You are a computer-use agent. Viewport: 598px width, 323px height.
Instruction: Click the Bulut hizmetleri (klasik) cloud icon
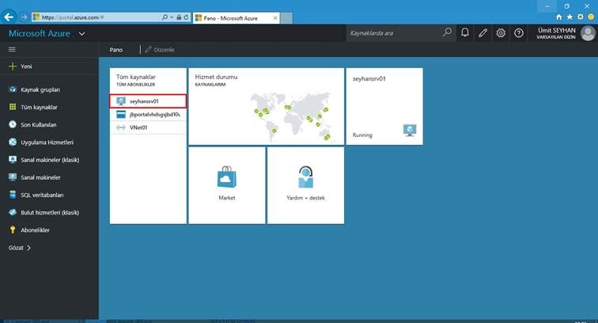pyautogui.click(x=13, y=212)
